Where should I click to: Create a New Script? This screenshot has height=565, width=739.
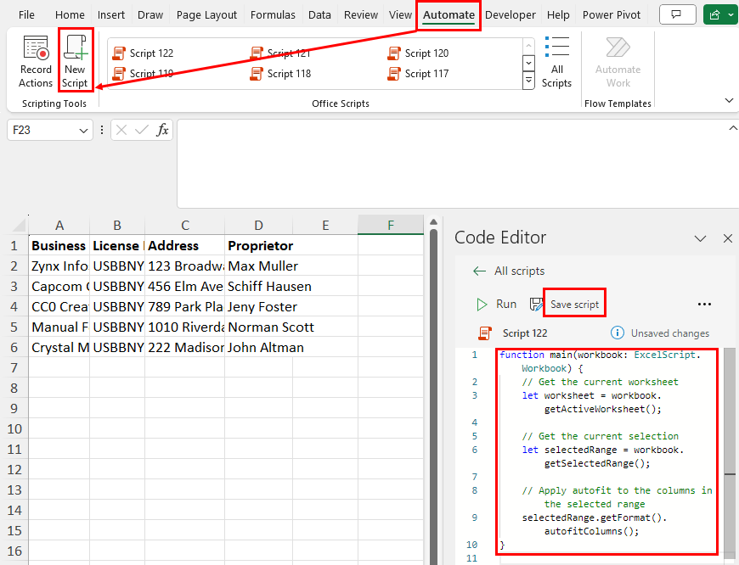click(x=75, y=61)
